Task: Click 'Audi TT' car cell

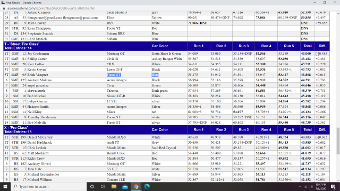Action: click(x=113, y=143)
